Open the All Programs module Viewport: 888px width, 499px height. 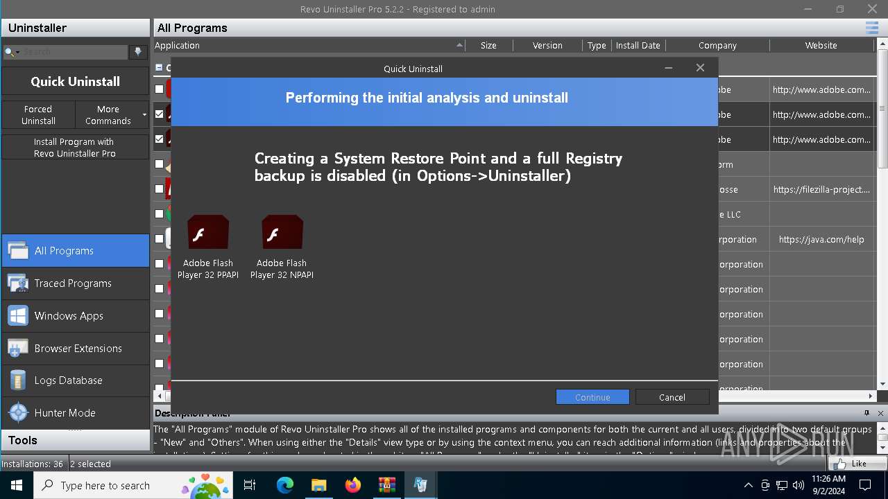75,250
